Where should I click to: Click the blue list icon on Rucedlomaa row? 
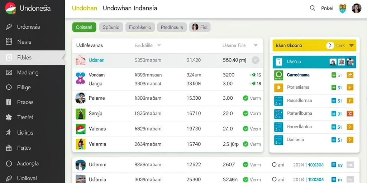pos(334,101)
